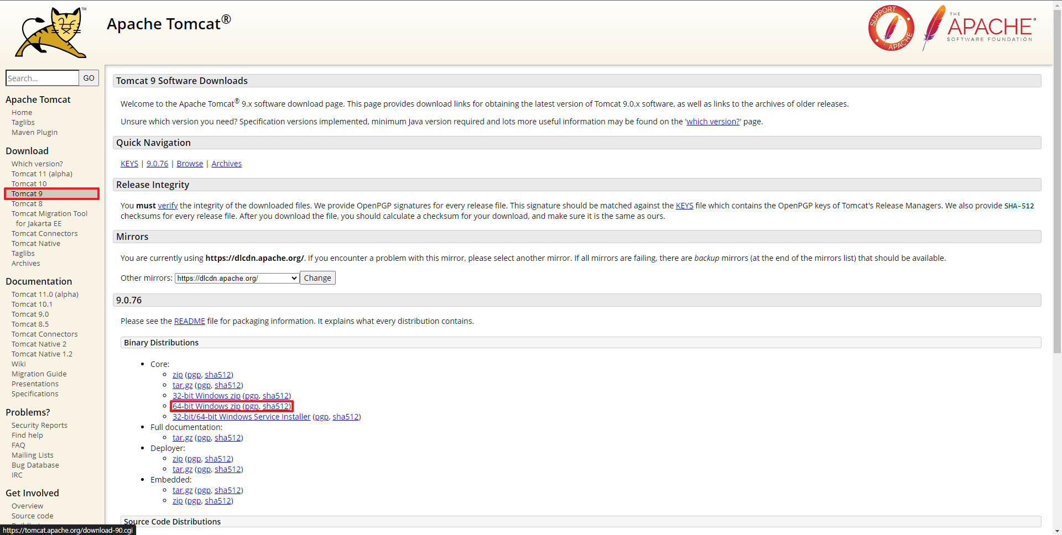Viewport: 1062px width, 535px height.
Task: Open Tomcat Connectors under Download
Action: tap(45, 233)
